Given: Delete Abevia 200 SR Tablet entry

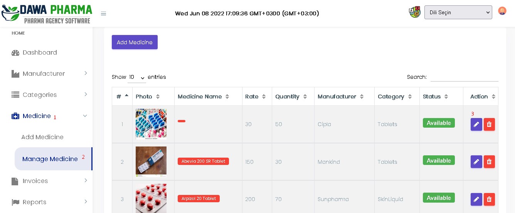Looking at the screenshot, I should click(x=489, y=161).
